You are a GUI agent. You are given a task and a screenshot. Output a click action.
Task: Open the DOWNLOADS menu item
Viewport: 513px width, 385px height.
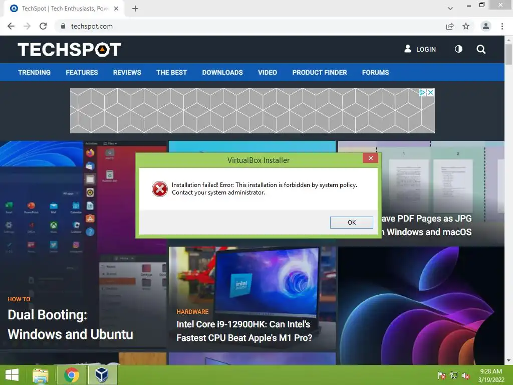coord(222,72)
